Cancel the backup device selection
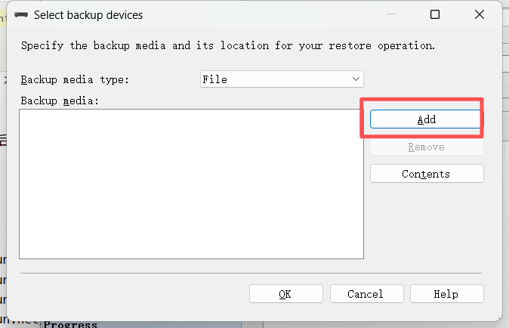The image size is (509, 328). tap(366, 294)
